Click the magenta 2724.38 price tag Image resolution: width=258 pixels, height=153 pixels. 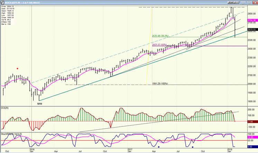251,20
